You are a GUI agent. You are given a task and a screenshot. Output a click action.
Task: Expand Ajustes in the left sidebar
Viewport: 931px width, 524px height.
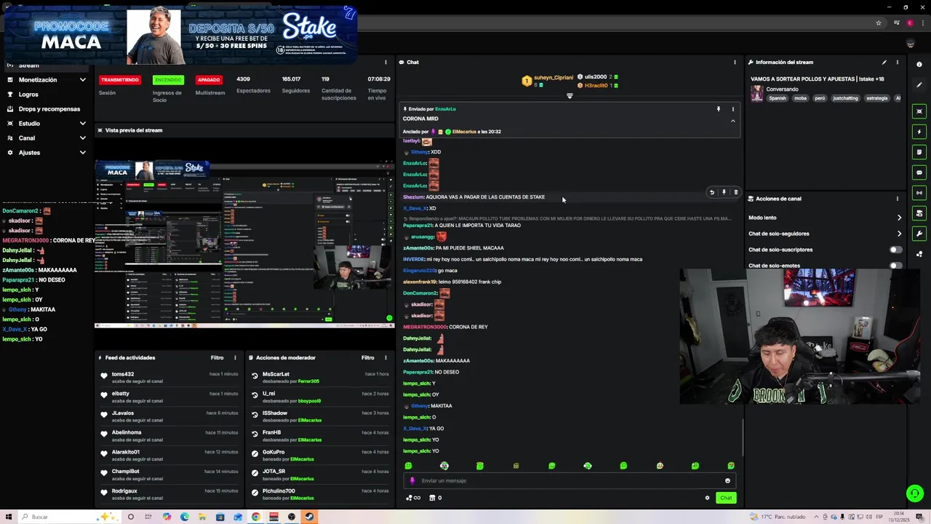[82, 153]
